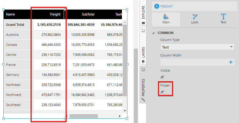Select the Canada row label
The height and width of the screenshot is (123, 239).
pyautogui.click(x=12, y=45)
